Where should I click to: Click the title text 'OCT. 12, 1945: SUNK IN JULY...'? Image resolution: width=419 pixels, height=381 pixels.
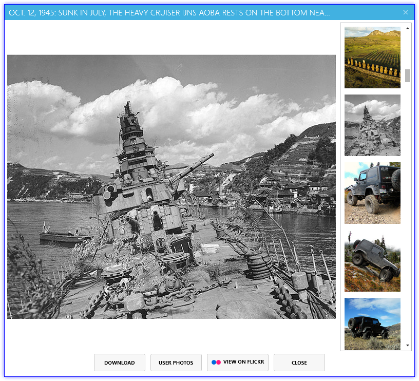(x=169, y=12)
